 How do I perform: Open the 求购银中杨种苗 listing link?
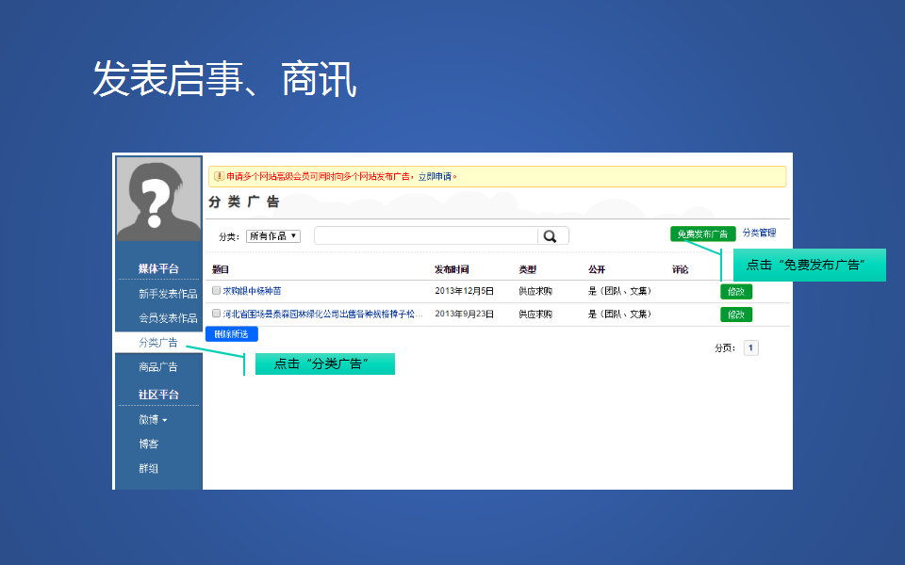253,291
